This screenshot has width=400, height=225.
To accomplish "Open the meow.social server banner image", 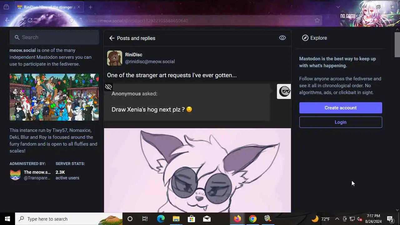I will (54, 97).
